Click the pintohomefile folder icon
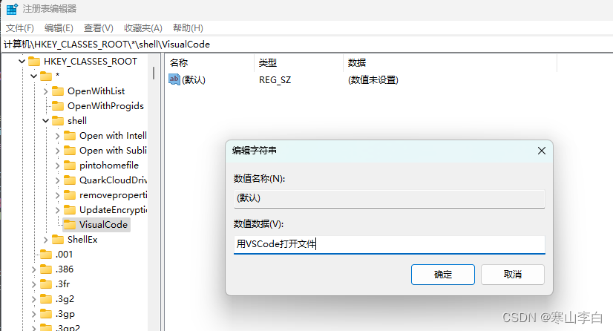 point(70,165)
